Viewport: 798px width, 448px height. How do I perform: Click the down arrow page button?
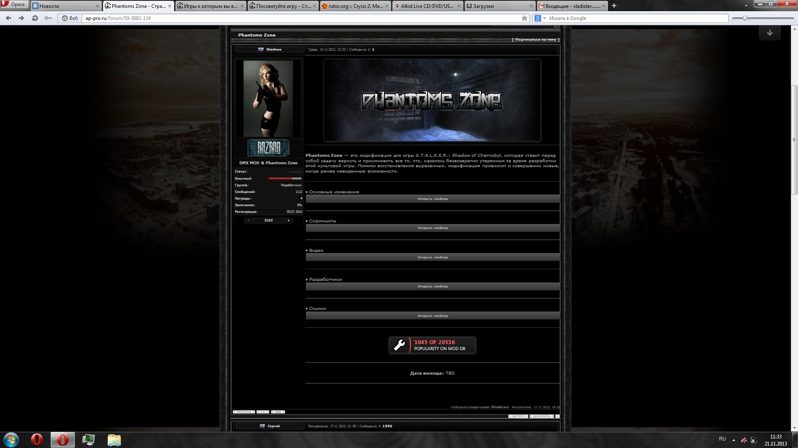pos(770,33)
